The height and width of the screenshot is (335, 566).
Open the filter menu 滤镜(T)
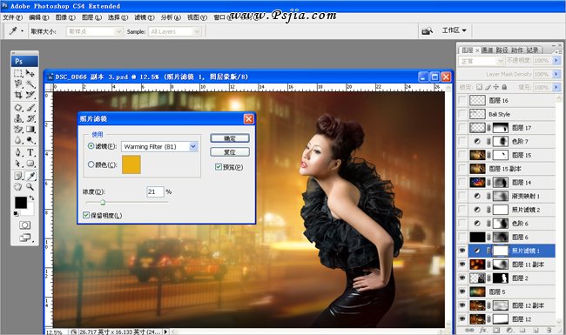click(x=145, y=17)
